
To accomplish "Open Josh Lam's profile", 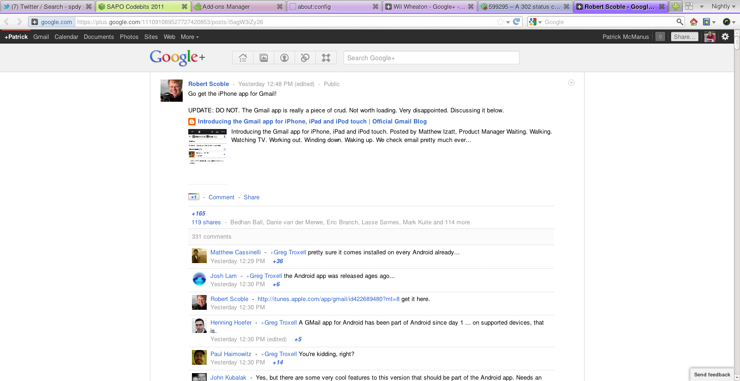I will pos(223,276).
